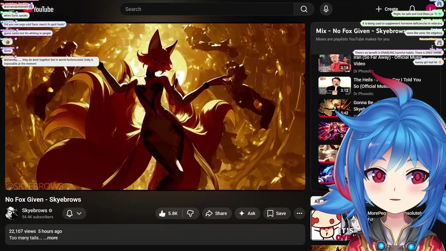Save video to a playlist
This screenshot has height=251, width=446.
click(x=277, y=213)
